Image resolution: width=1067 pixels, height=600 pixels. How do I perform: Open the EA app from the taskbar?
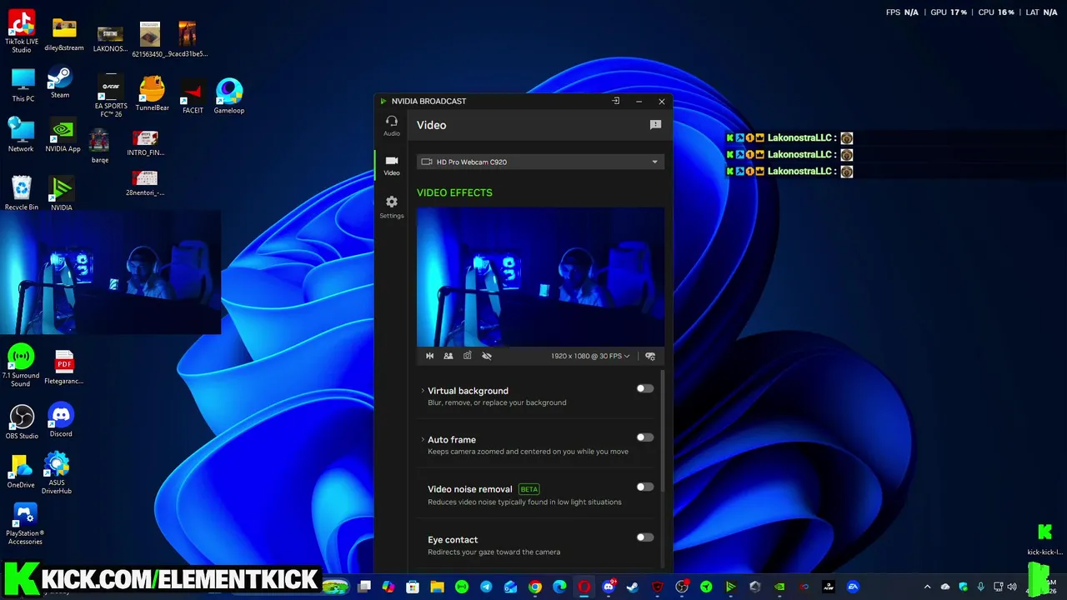(x=853, y=587)
